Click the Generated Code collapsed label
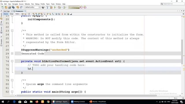The image size is (185, 104). (33, 54)
